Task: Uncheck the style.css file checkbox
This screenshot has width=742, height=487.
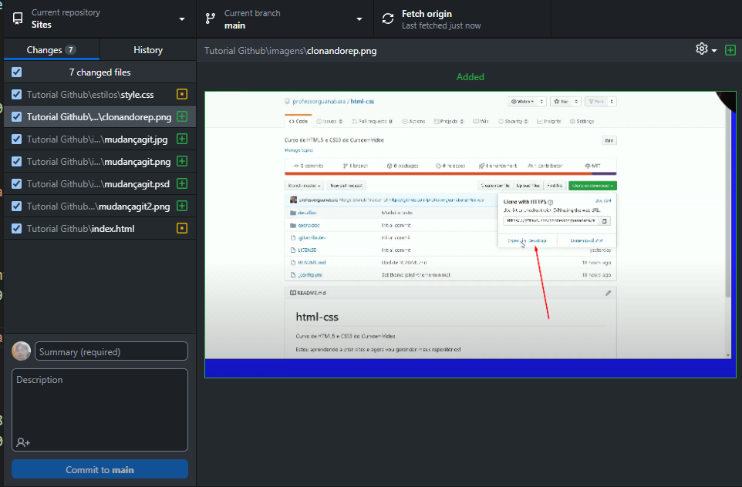Action: [x=16, y=94]
